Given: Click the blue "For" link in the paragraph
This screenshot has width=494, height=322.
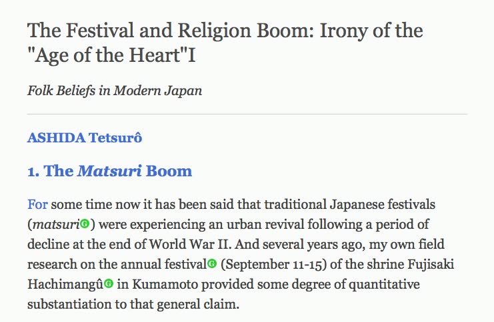Looking at the screenshot, I should (x=37, y=203).
